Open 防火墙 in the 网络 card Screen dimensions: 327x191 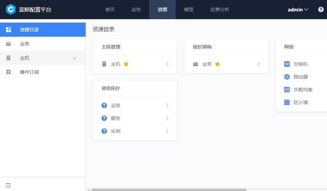pyautogui.click(x=300, y=102)
